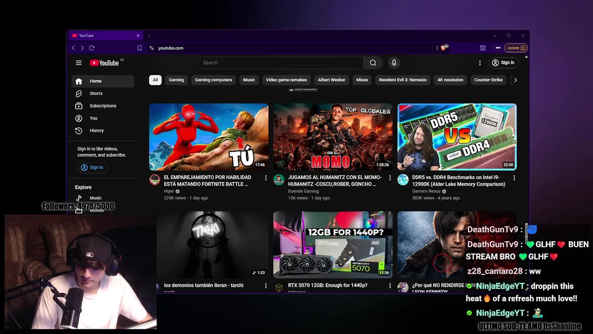Open 'los demonios también lloran - tarchi' title
The width and height of the screenshot is (593, 334).
click(x=203, y=285)
